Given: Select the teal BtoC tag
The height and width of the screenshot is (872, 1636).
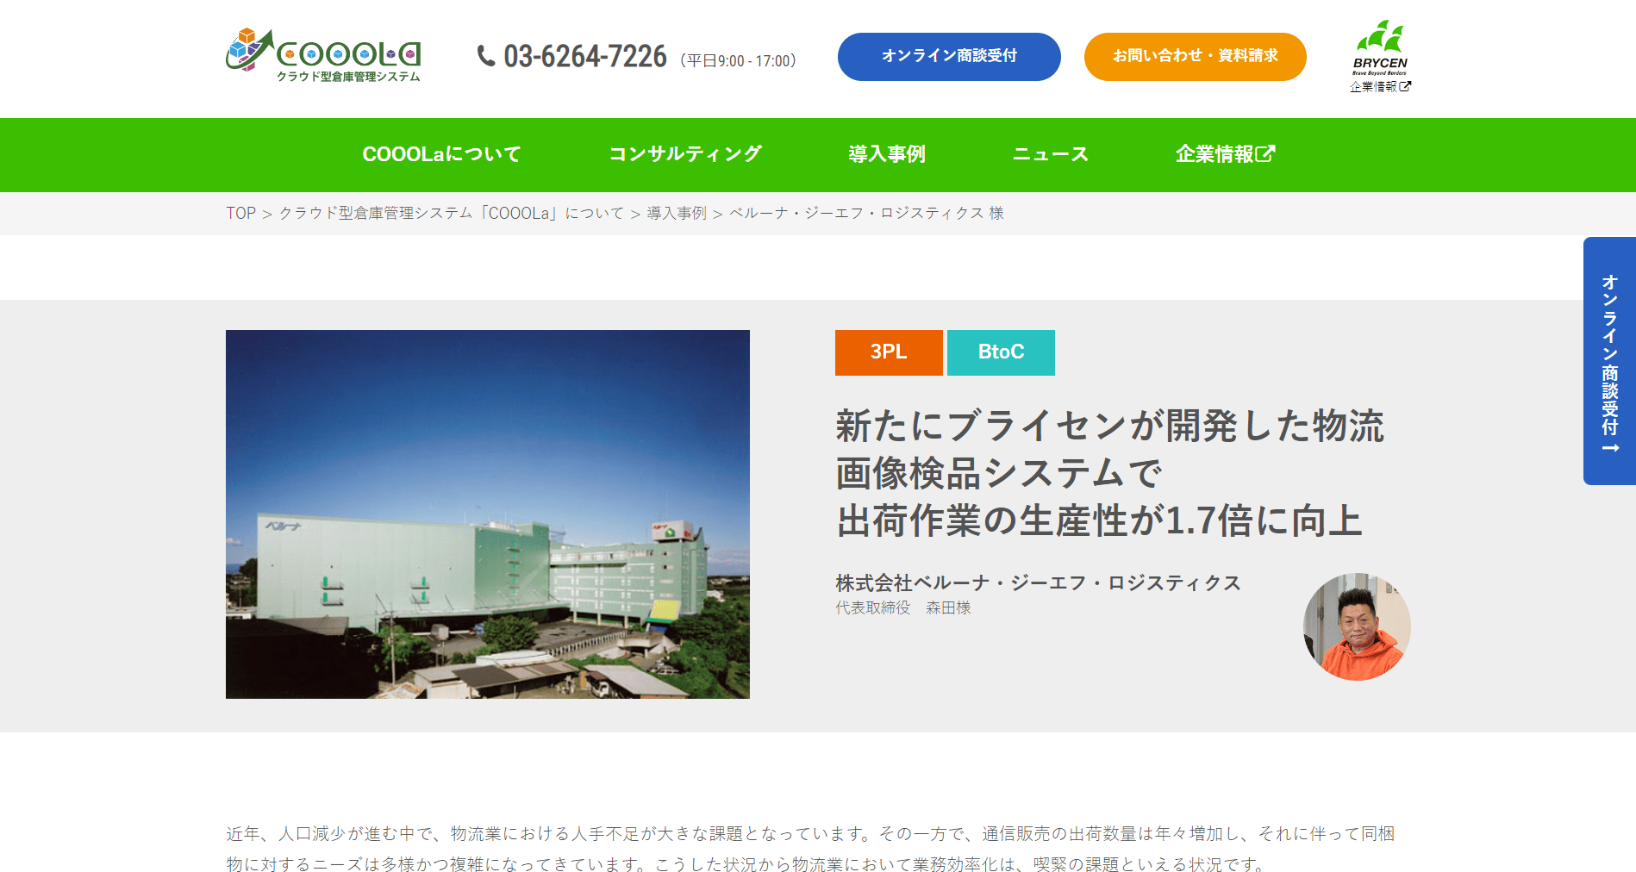Looking at the screenshot, I should pyautogui.click(x=1001, y=352).
